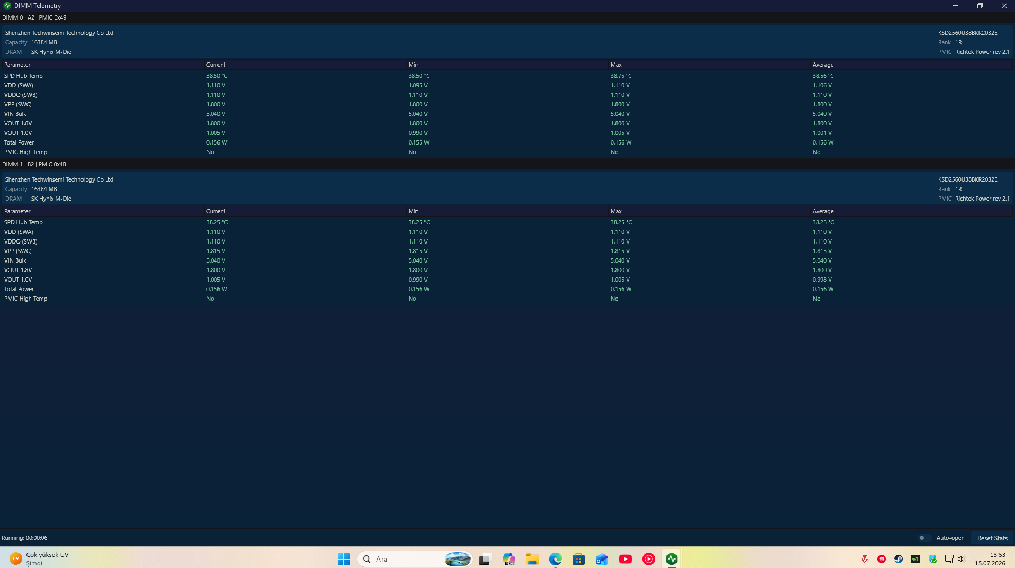Screen dimensions: 1015x568
Task: Open the Windows Start menu
Action: pos(343,559)
